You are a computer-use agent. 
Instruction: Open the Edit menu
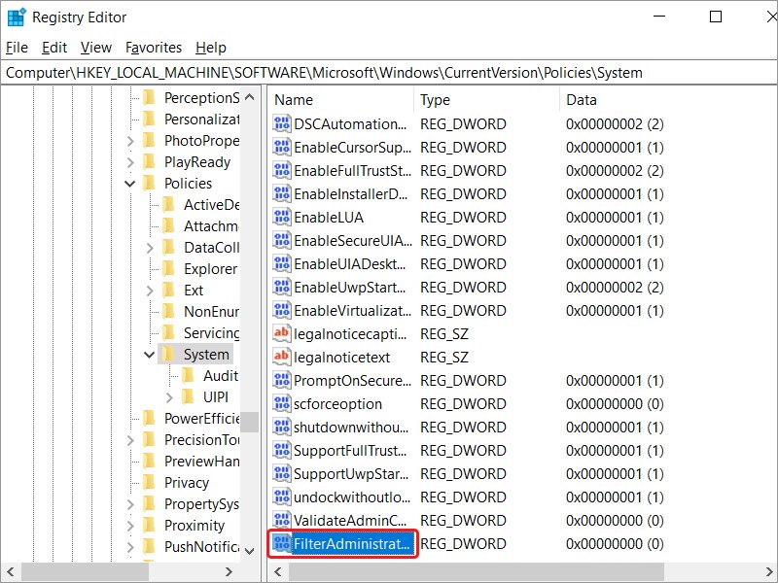(54, 47)
